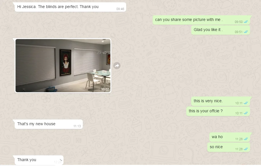Image resolution: width=261 pixels, height=166 pixels.
Task: Click read-receipt ticks on 'can you share some picture'
Action: point(246,22)
